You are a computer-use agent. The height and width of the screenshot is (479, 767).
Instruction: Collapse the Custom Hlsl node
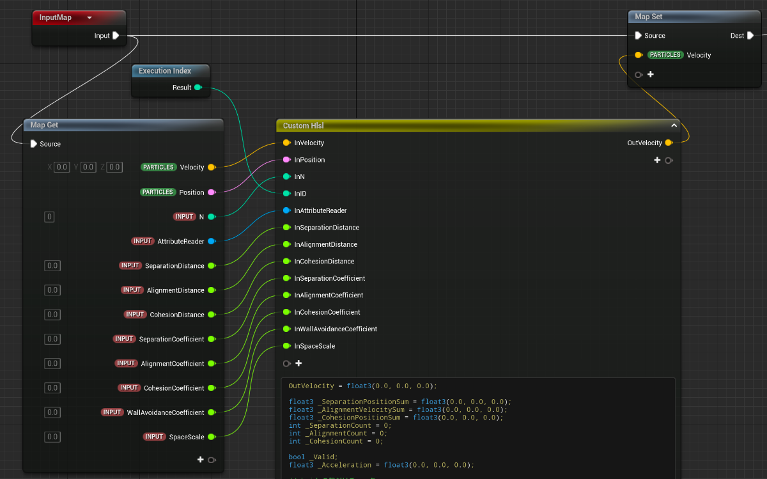674,126
